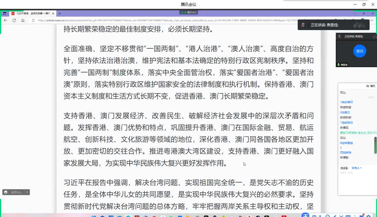Viewport: 377px width, 217px height.
Task: Open the 腾讯会议 network status indicator
Action: [x=188, y=12]
